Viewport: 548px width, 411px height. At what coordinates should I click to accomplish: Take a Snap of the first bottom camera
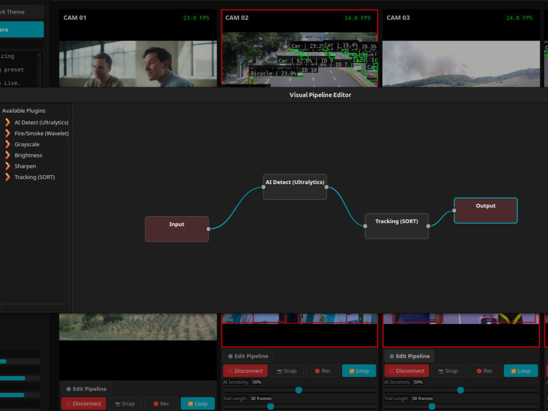point(125,404)
